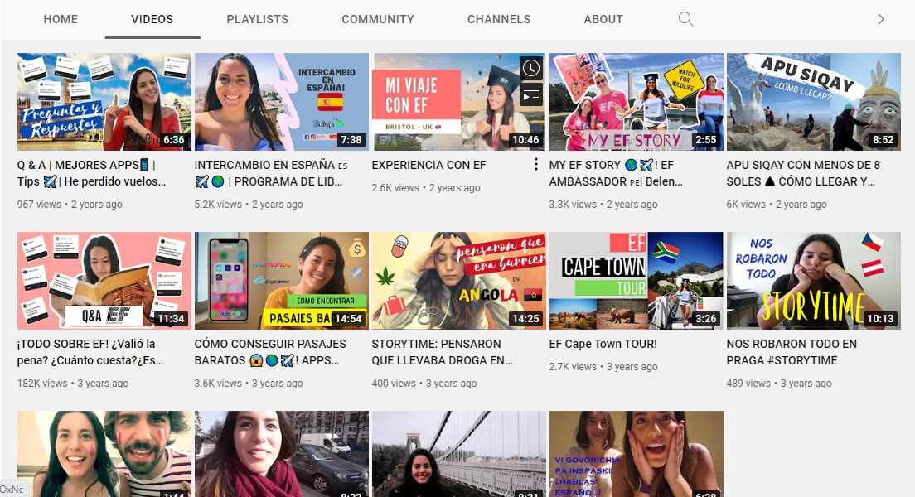Click the 8:52 duration badge
The width and height of the screenshot is (915, 497).
(883, 140)
